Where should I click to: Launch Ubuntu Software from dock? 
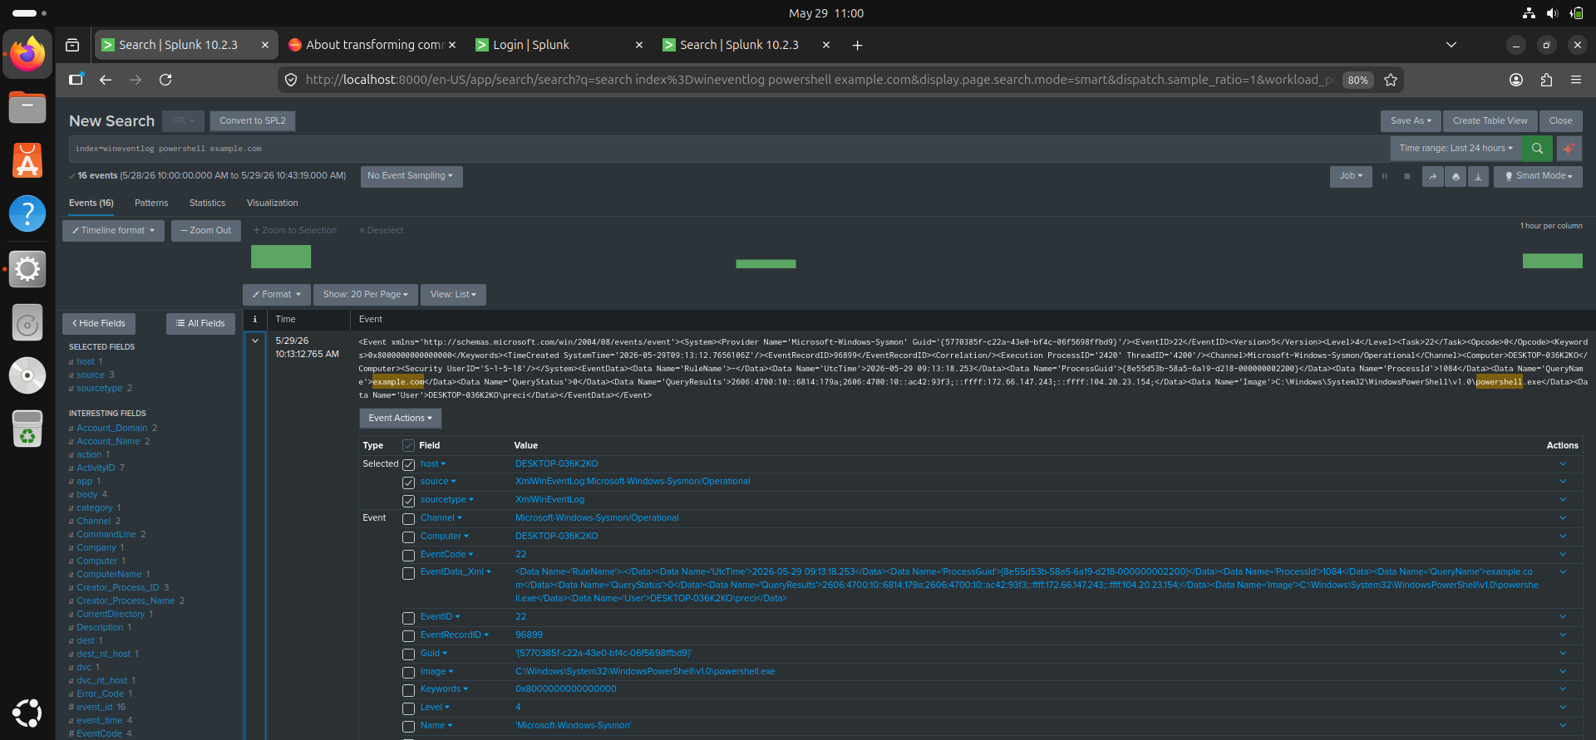tap(27, 160)
